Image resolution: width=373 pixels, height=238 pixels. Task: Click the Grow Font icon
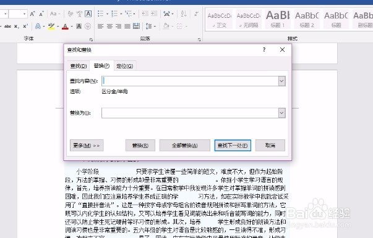click(x=32, y=14)
